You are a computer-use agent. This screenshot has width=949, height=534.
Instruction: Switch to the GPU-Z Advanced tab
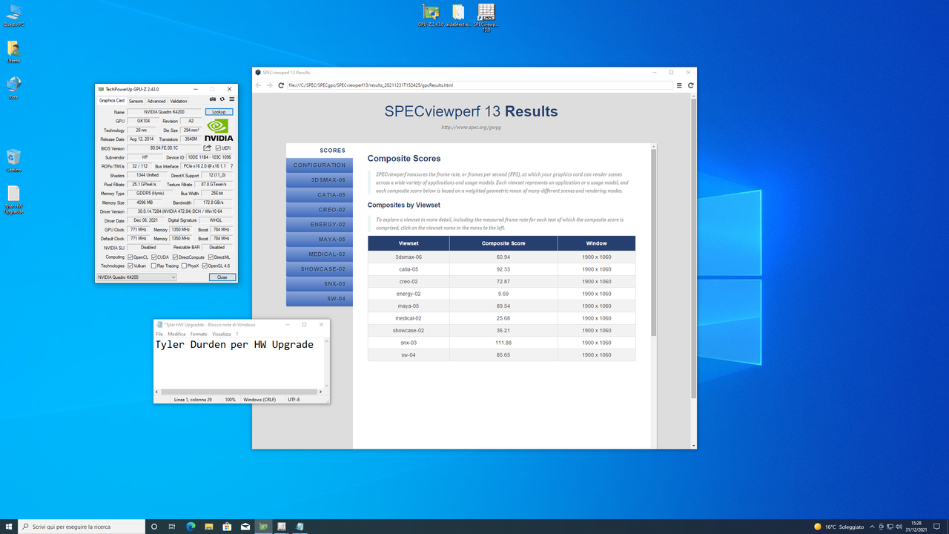point(156,101)
